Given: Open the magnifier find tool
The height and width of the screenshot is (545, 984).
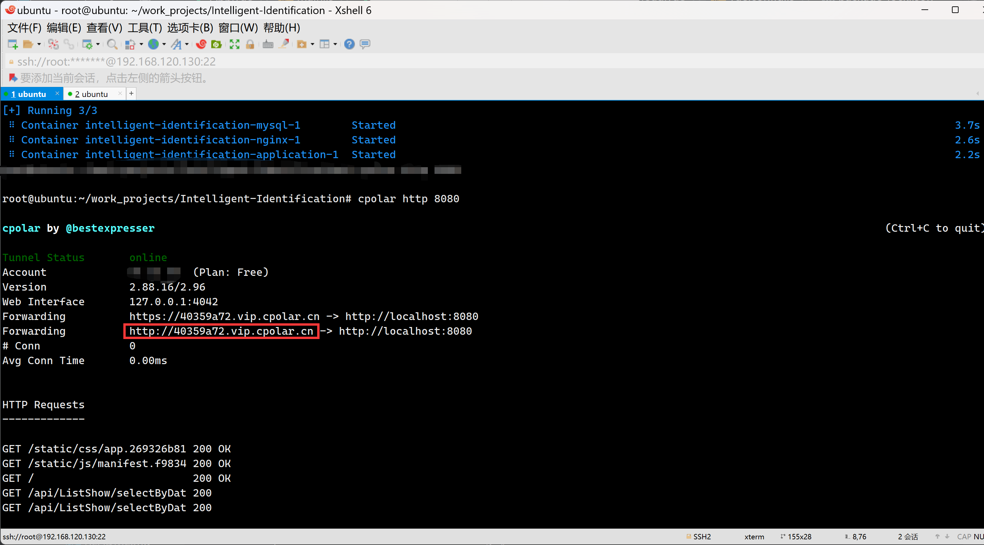Looking at the screenshot, I should pyautogui.click(x=112, y=44).
